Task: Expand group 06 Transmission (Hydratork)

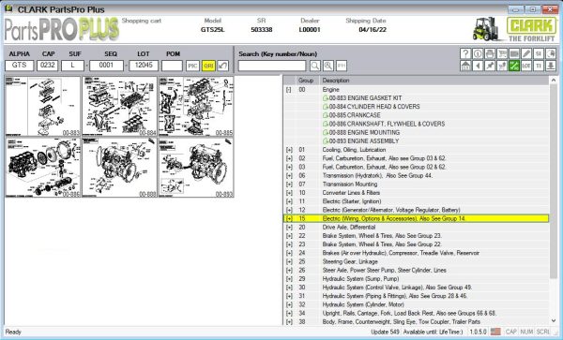Action: coord(289,176)
